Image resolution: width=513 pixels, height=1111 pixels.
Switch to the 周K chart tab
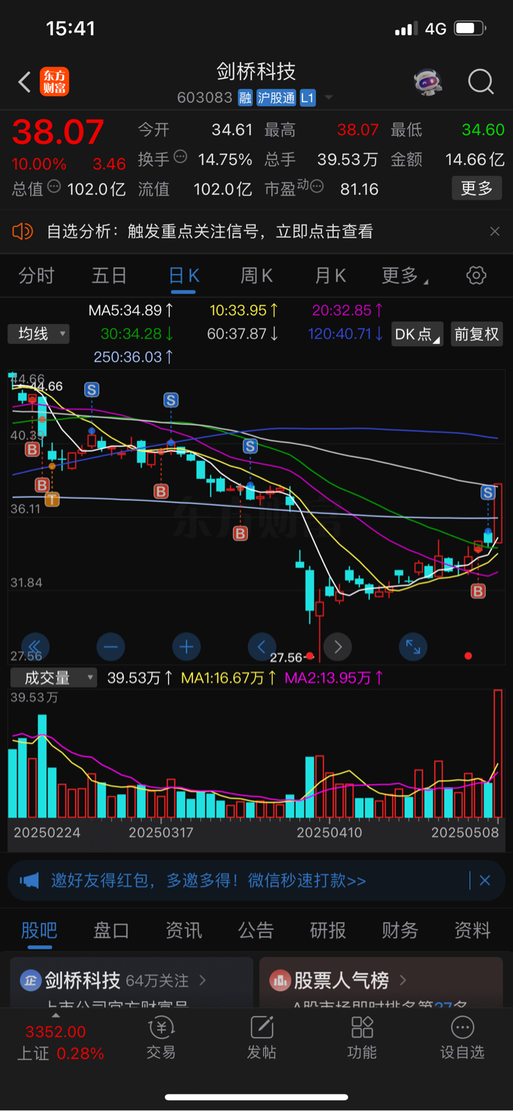(x=256, y=275)
